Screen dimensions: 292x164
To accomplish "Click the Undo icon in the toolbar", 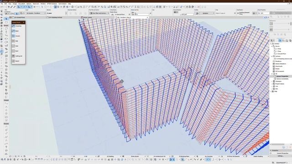I will point(2,7).
